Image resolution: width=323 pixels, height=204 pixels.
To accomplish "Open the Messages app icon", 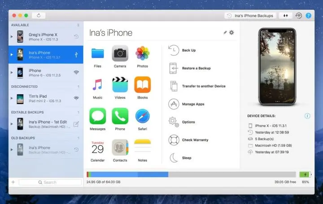I will (x=97, y=116).
